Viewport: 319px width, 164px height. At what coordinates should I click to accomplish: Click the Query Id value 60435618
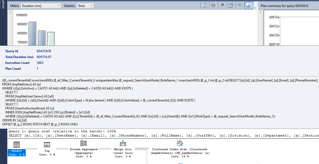[x=44, y=51]
